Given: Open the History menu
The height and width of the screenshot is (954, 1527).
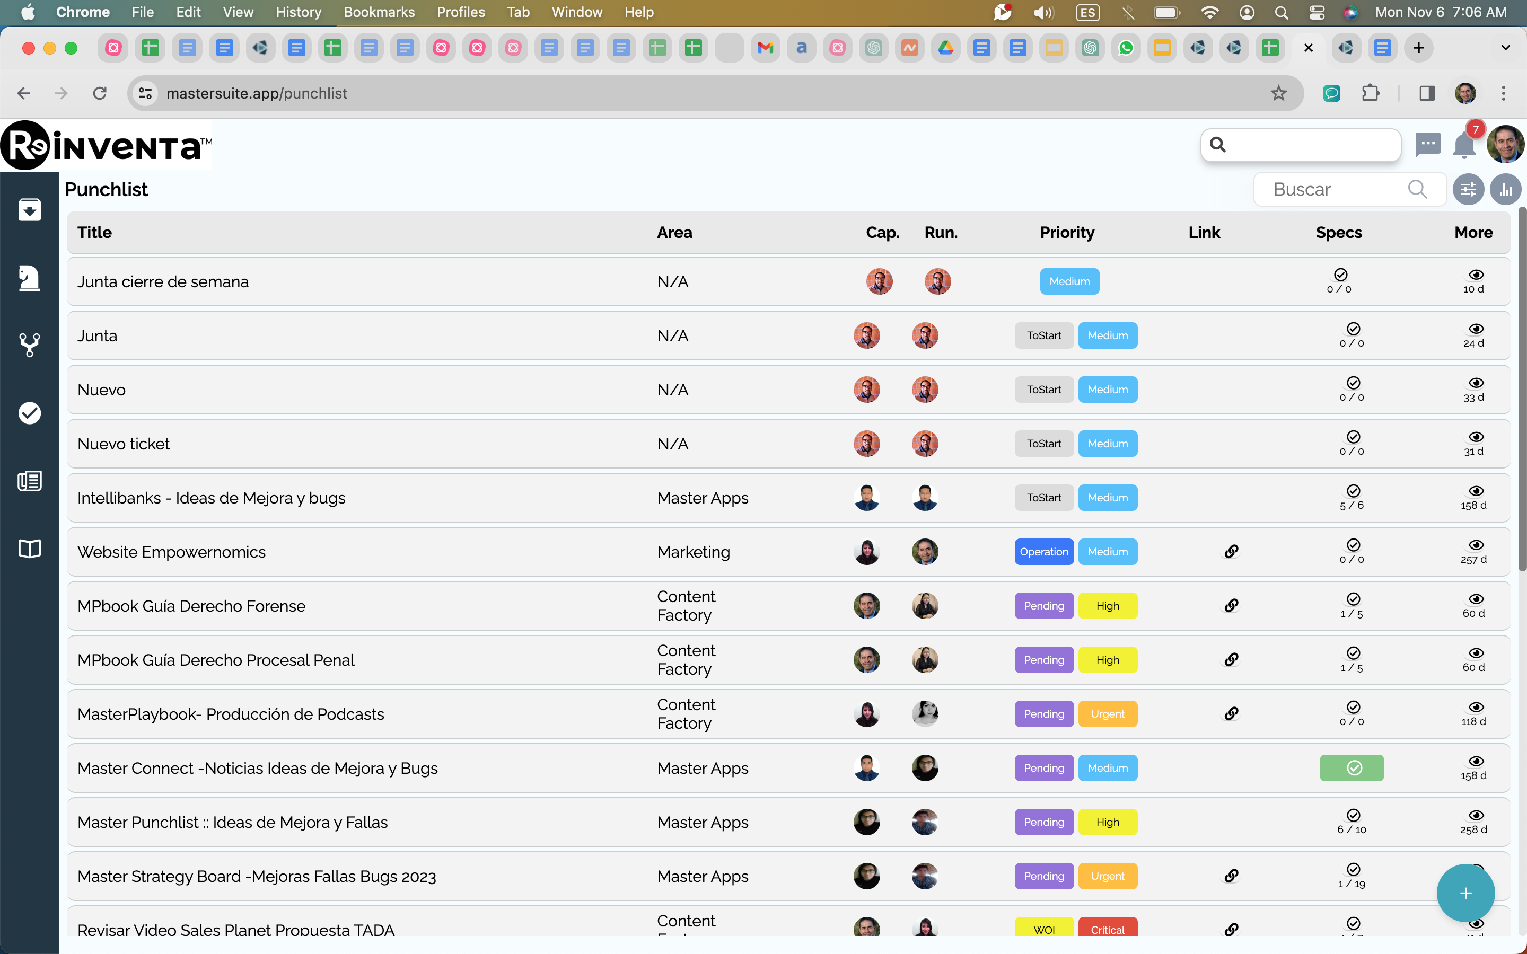Looking at the screenshot, I should 299,12.
